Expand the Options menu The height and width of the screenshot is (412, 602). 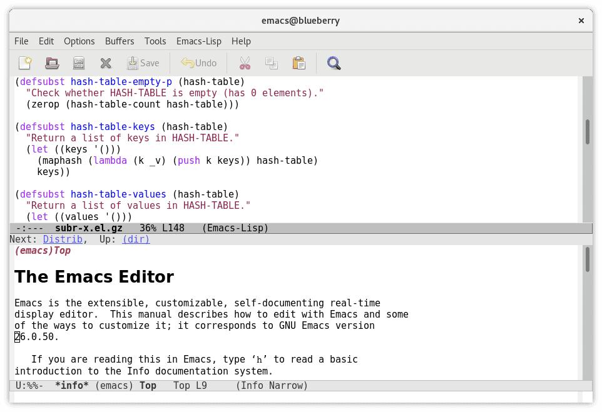(79, 41)
